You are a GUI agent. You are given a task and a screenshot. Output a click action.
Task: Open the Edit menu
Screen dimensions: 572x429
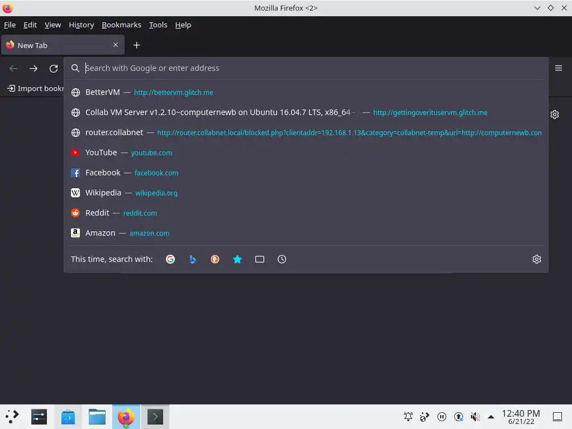30,25
